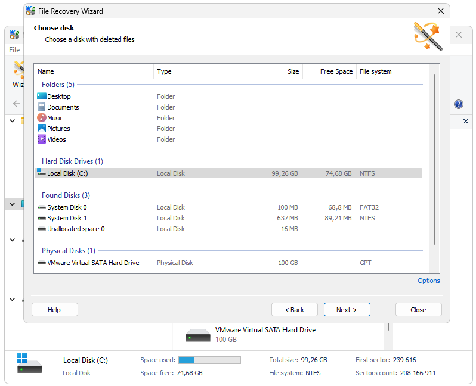Image resolution: width=476 pixels, height=386 pixels.
Task: Click the blue help question mark icon
Action: point(458,104)
